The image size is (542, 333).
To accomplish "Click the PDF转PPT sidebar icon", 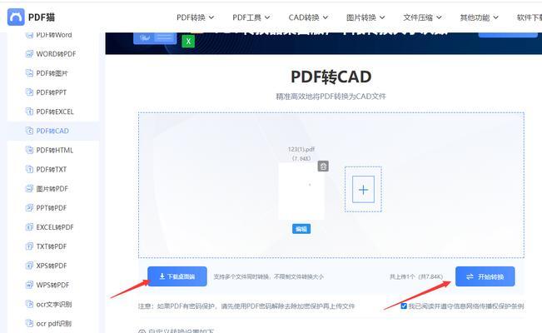I will [29, 92].
